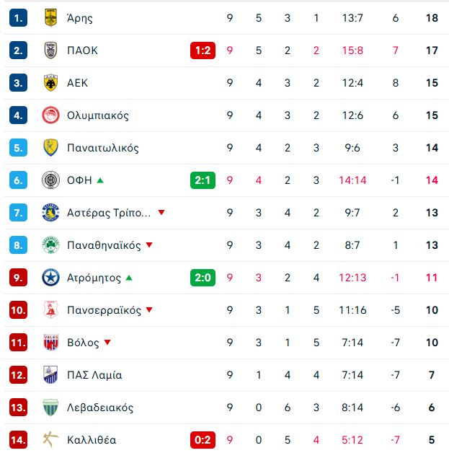
Task: Open the Πανσερραϊκός team name link
Action: click(104, 310)
